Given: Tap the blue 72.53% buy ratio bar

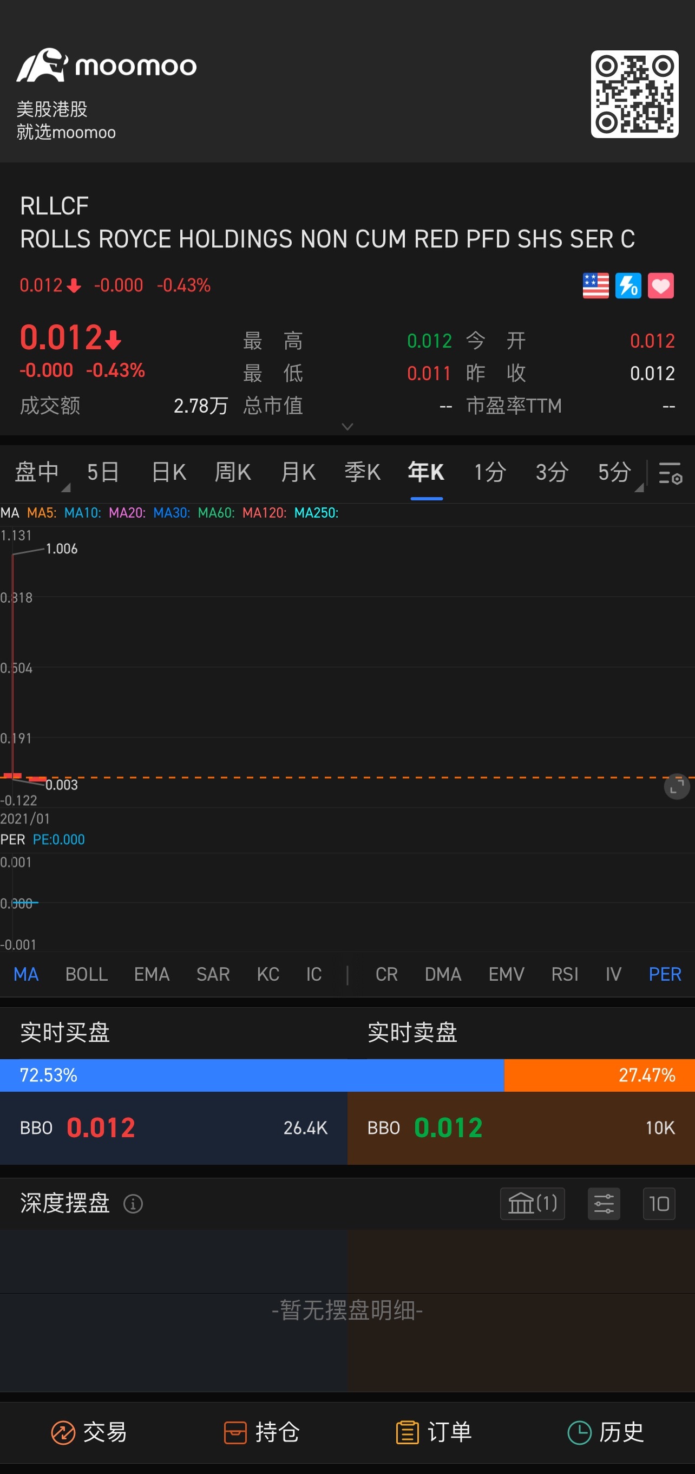Looking at the screenshot, I should click(x=252, y=1074).
